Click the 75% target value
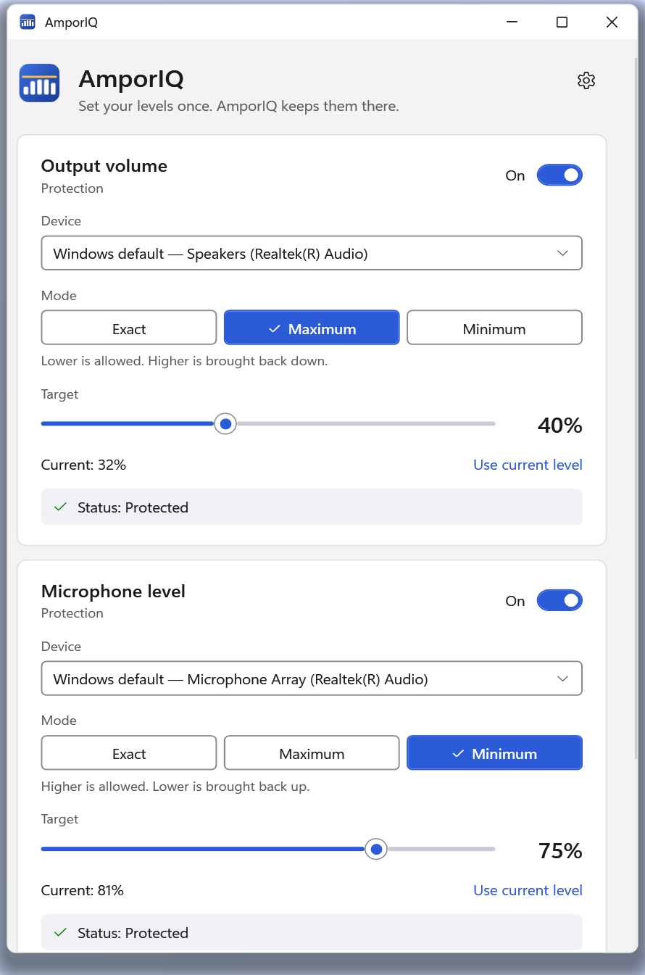This screenshot has width=645, height=975. point(560,850)
